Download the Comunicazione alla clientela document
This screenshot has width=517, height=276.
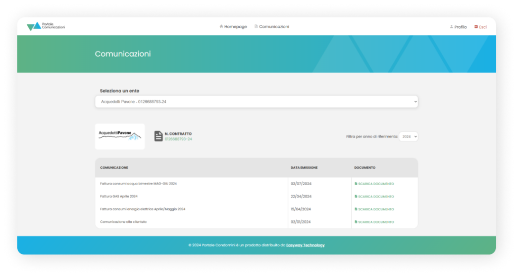tap(376, 222)
